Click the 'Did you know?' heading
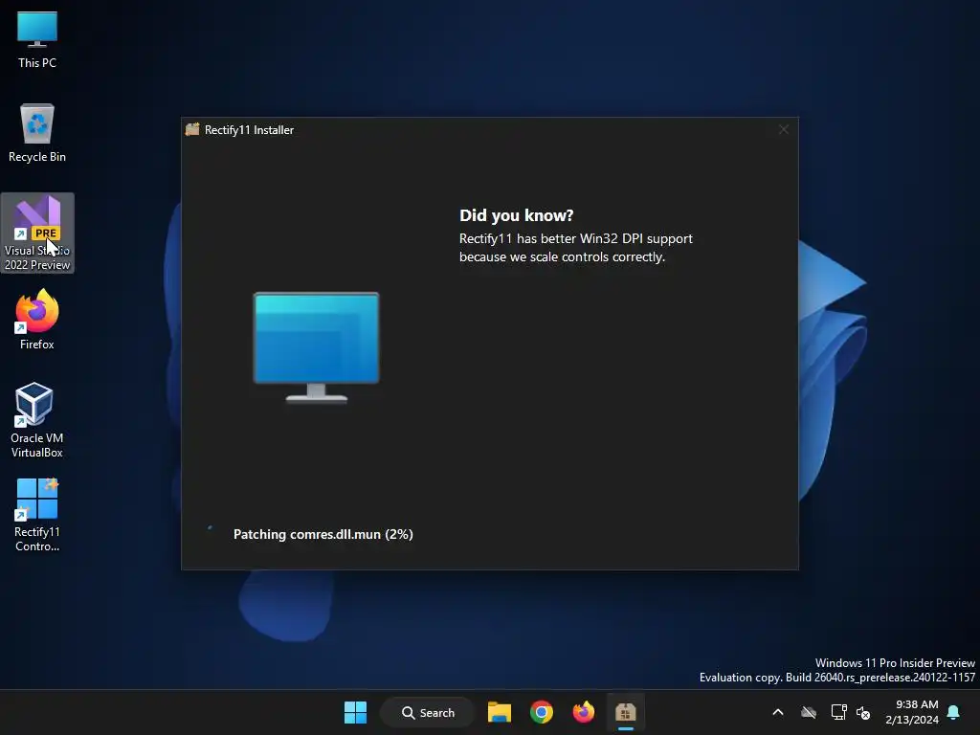 coord(516,215)
